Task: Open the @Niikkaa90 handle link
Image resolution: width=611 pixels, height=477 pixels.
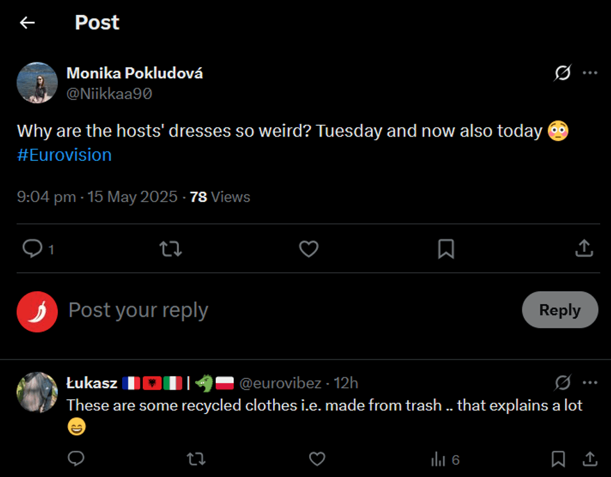Action: 109,94
